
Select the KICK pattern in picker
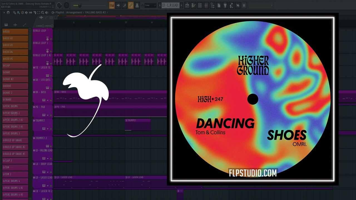coord(15,31)
